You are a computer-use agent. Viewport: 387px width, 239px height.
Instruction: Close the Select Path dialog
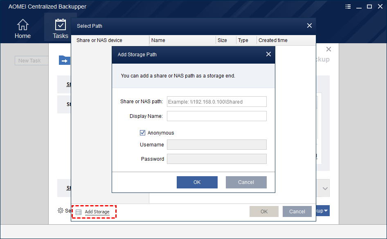[310, 26]
